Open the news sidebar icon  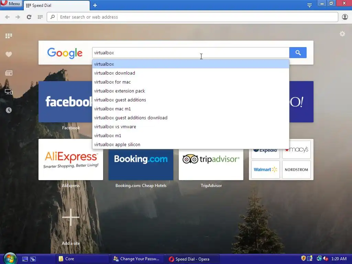pos(9,73)
